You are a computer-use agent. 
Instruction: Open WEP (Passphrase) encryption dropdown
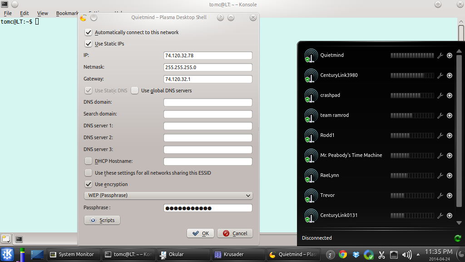coord(168,196)
